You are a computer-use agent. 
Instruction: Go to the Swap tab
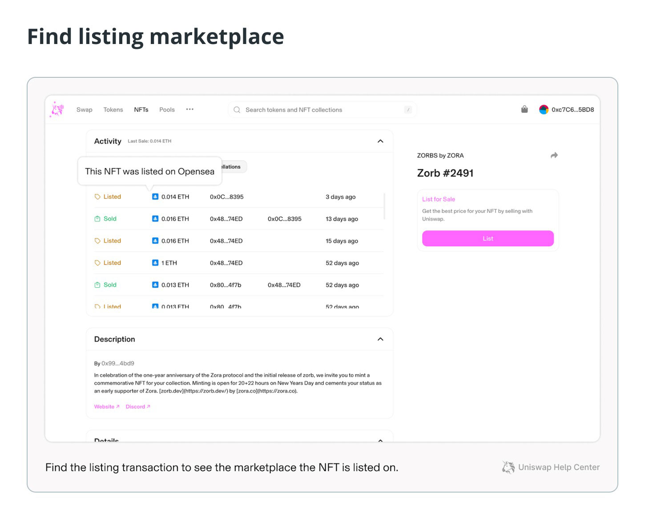pos(85,110)
